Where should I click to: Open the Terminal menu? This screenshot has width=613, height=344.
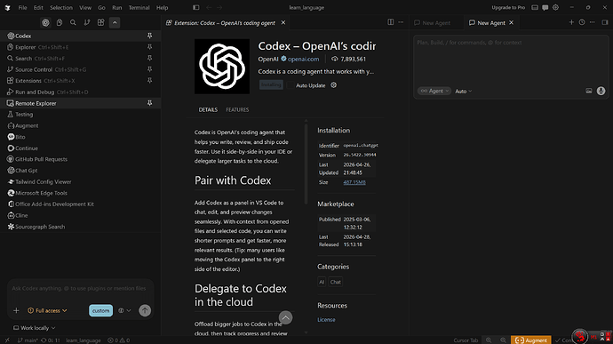click(x=139, y=7)
